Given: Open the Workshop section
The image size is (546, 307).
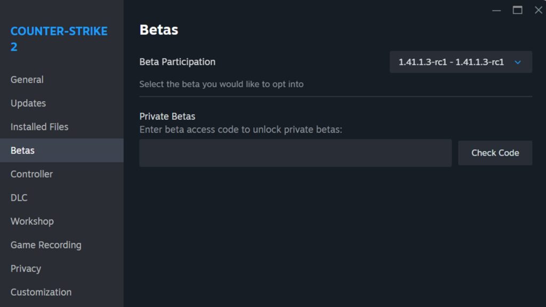Looking at the screenshot, I should click(32, 221).
